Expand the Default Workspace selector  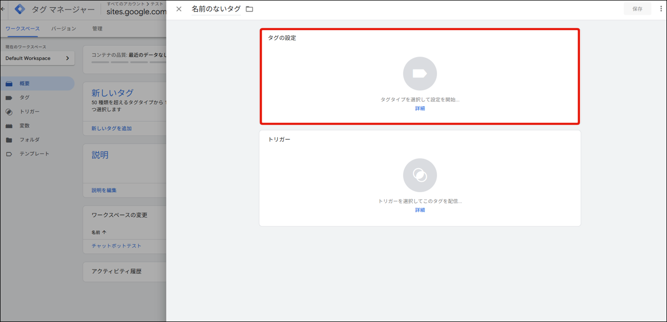pos(37,58)
